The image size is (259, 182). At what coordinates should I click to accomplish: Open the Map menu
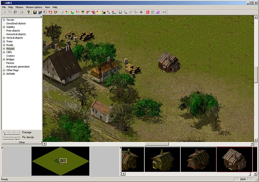tap(11, 7)
